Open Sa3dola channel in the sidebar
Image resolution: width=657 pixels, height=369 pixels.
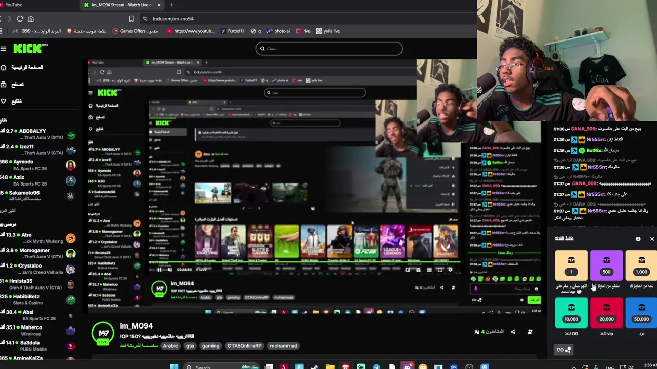coord(38,345)
